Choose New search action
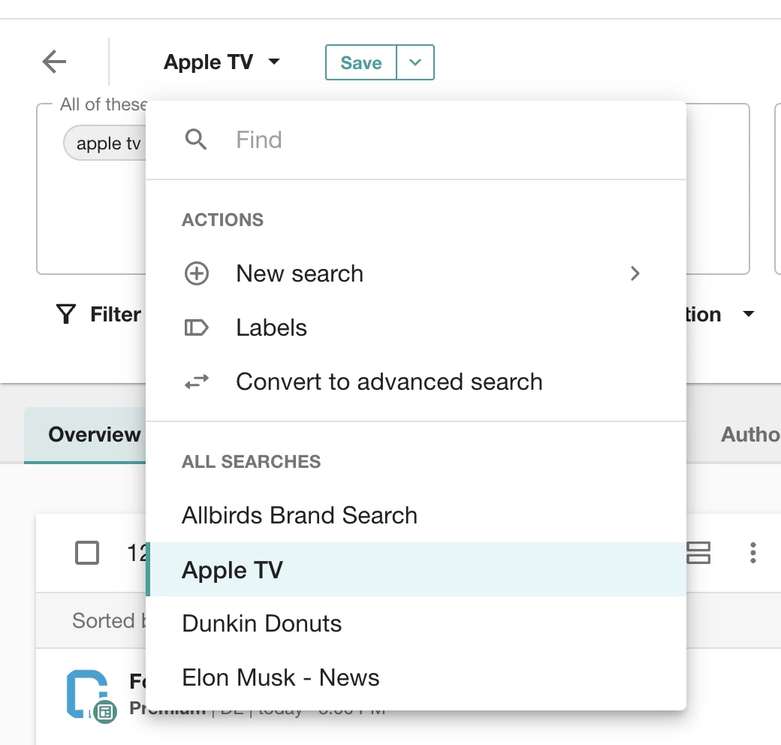781x745 pixels. click(x=415, y=273)
